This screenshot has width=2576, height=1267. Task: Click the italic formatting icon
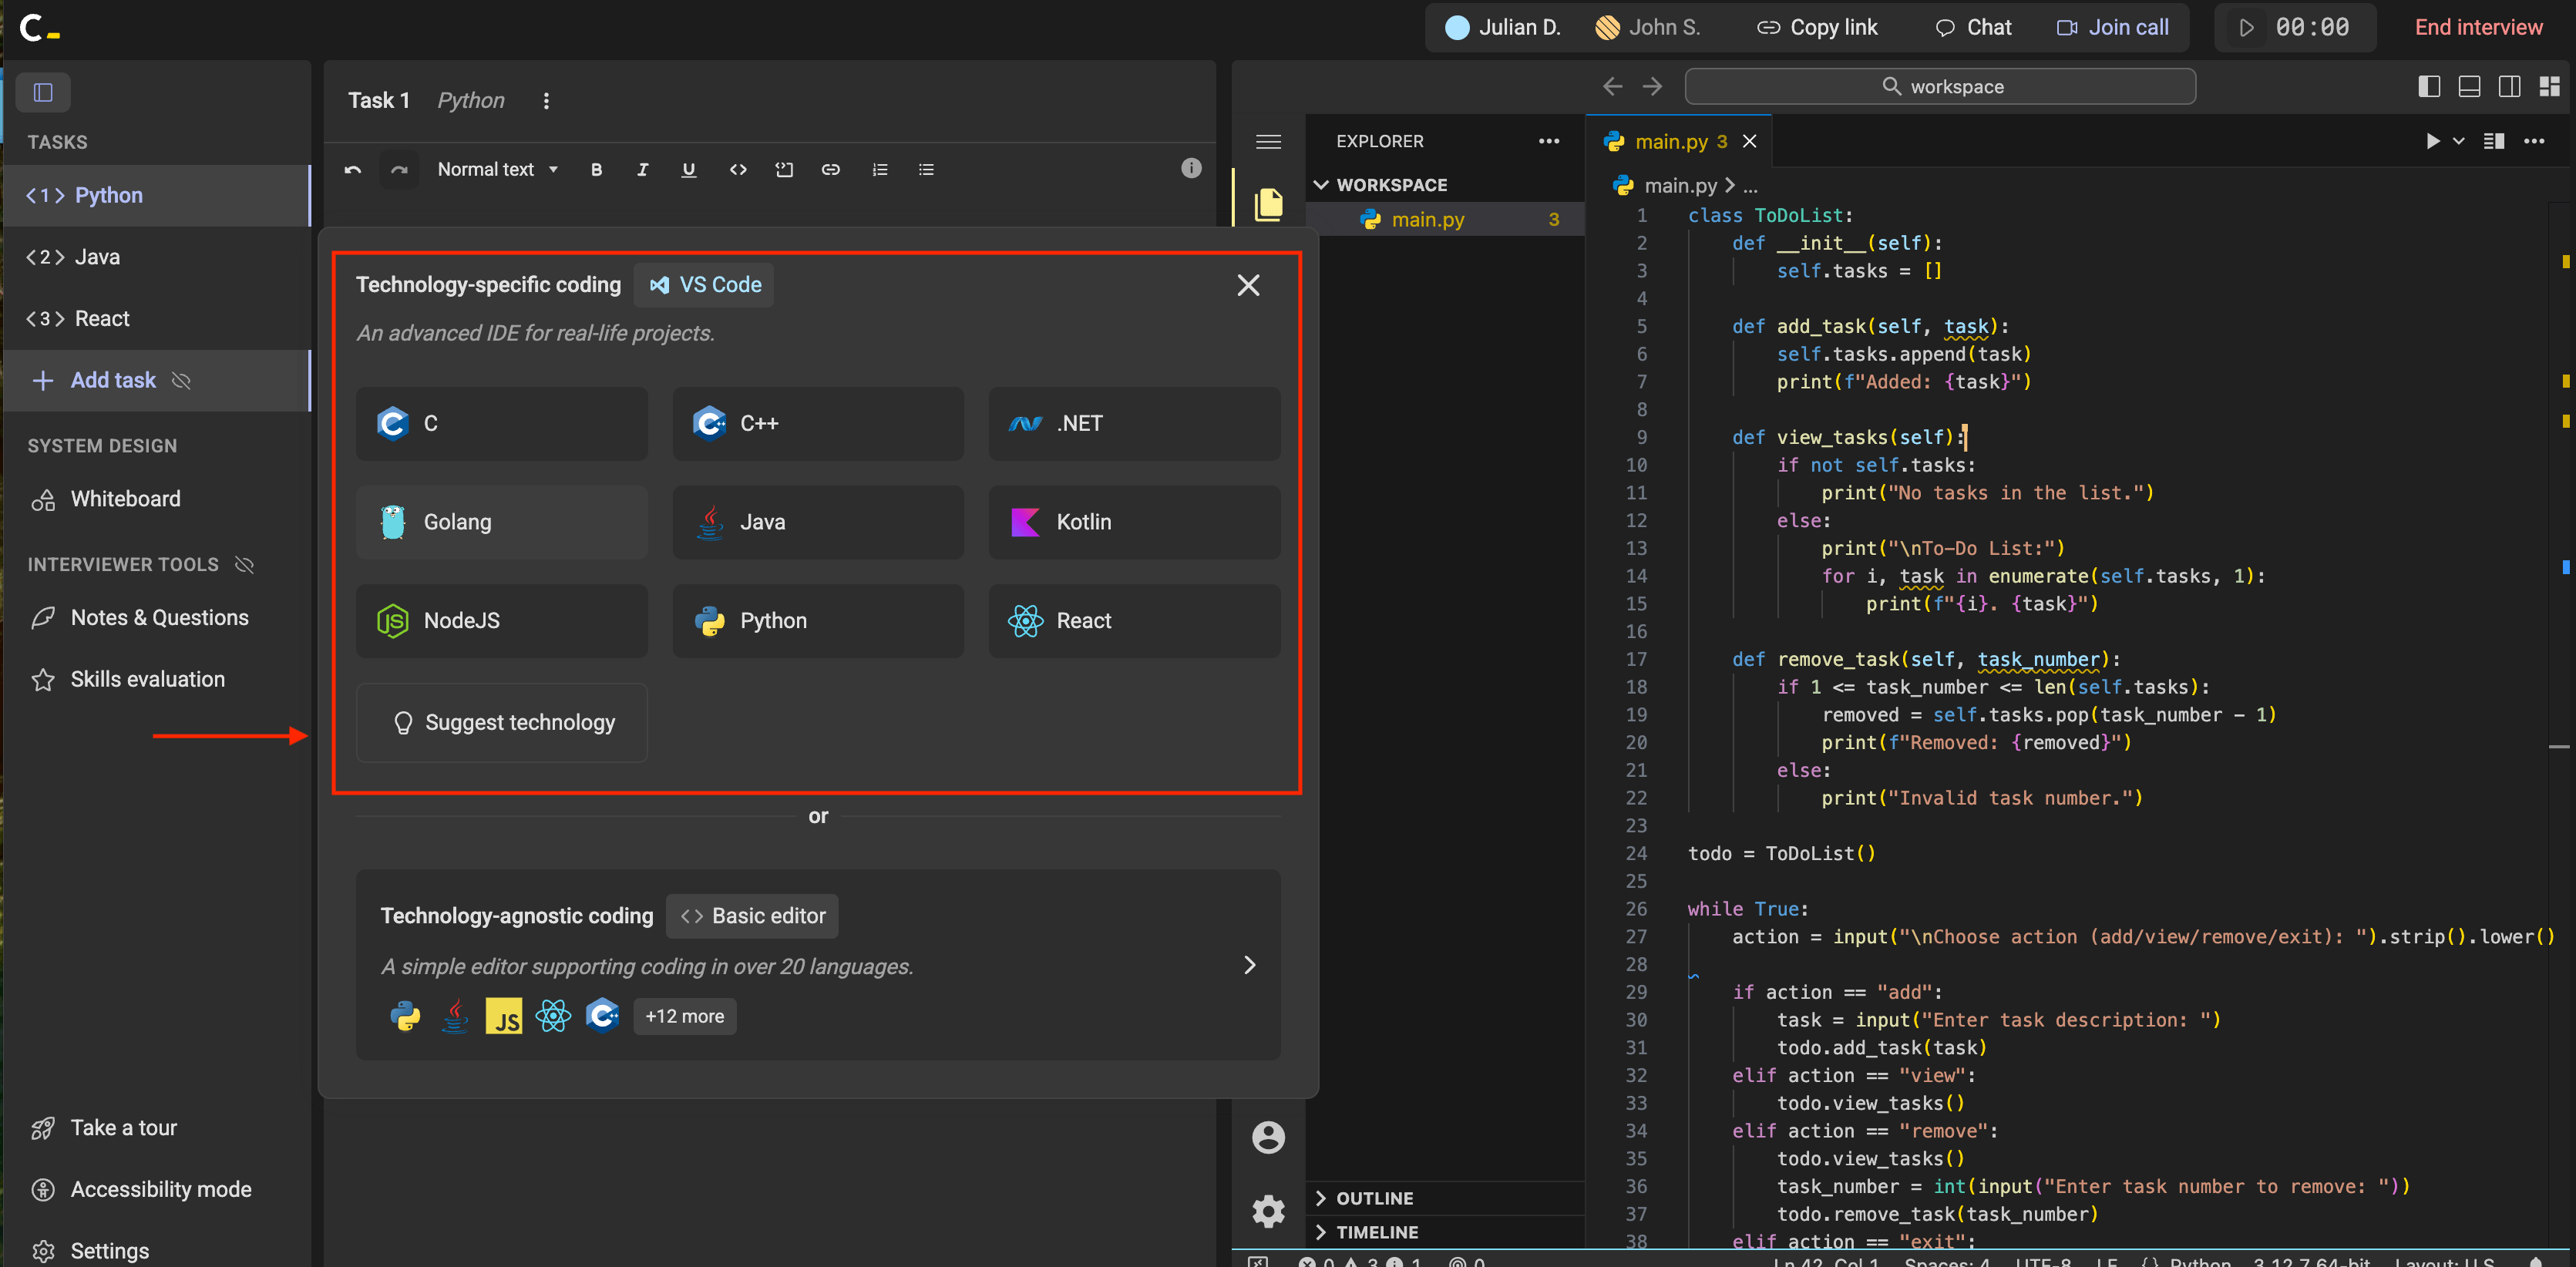click(642, 170)
